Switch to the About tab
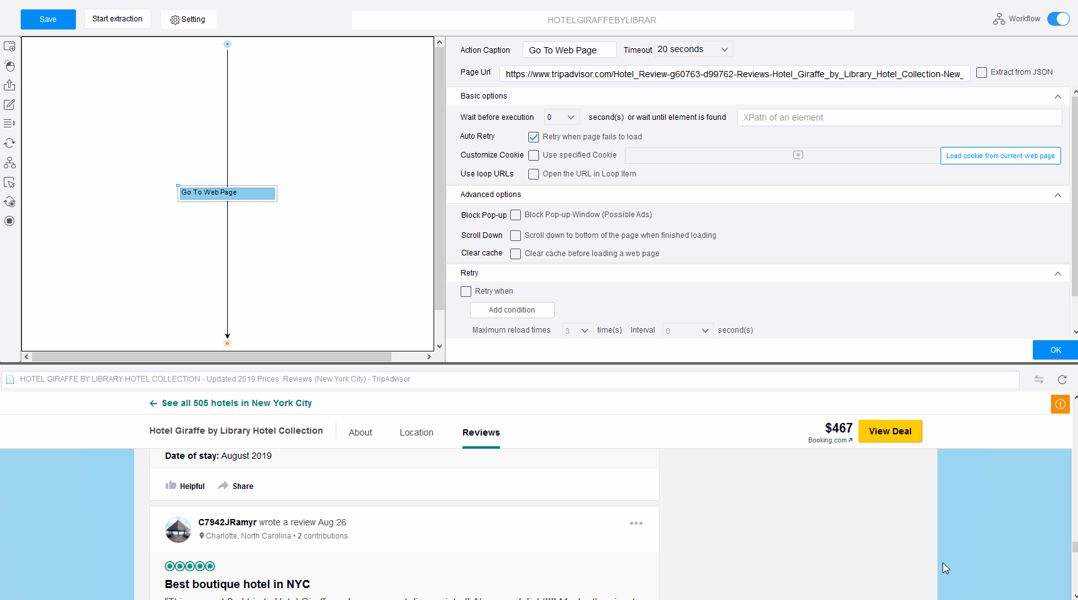Image resolution: width=1078 pixels, height=600 pixels. pyautogui.click(x=360, y=432)
